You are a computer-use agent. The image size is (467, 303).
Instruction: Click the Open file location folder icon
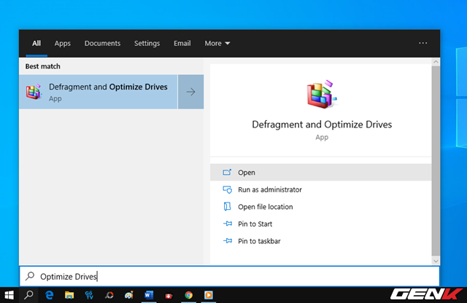point(227,206)
